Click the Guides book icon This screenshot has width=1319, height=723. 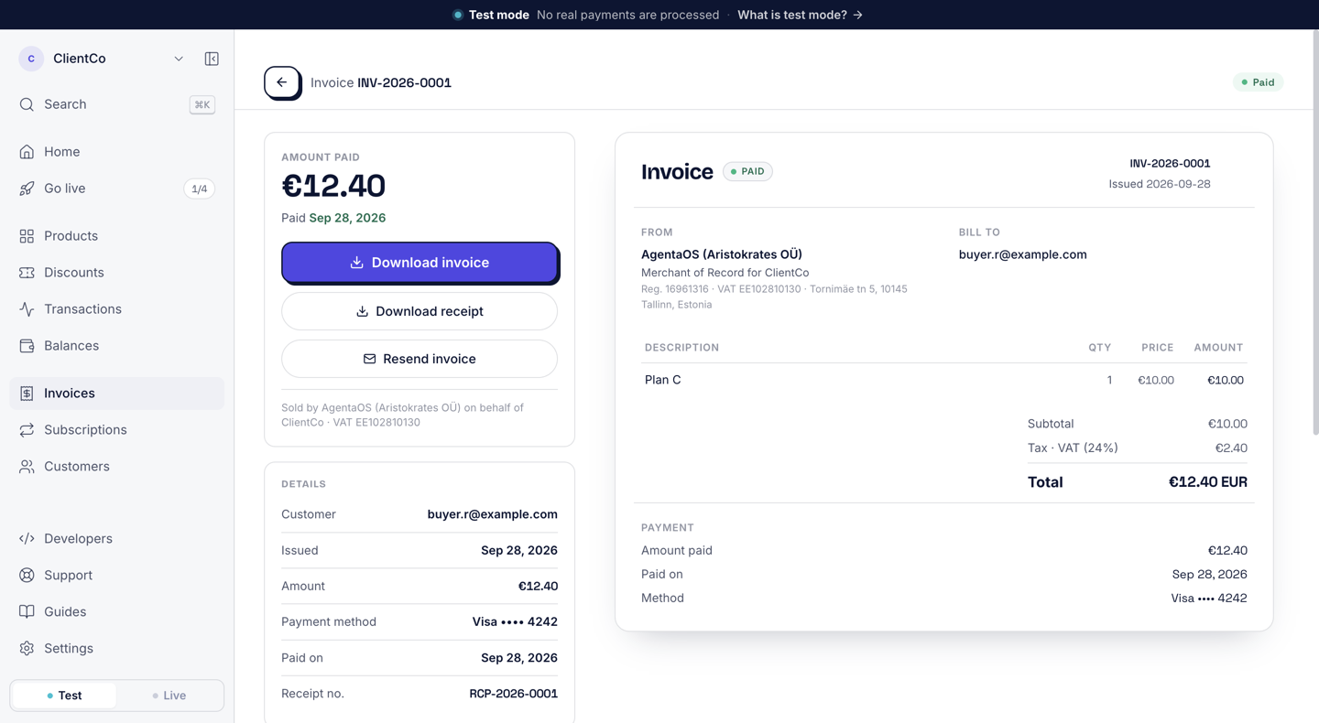27,612
